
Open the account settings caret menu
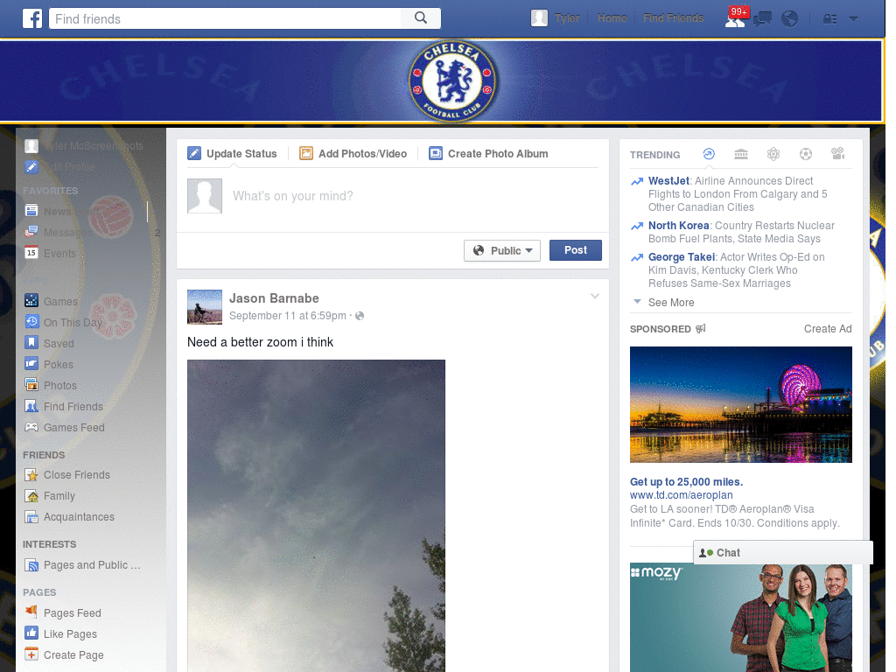coord(853,18)
